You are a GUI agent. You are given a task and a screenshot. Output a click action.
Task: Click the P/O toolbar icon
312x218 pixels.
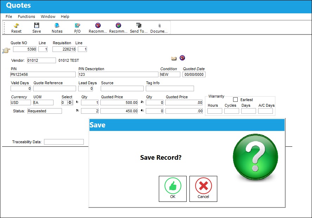(x=77, y=25)
